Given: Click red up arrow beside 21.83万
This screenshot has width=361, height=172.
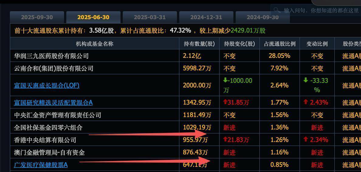Looking at the screenshot, I should click(x=225, y=140).
